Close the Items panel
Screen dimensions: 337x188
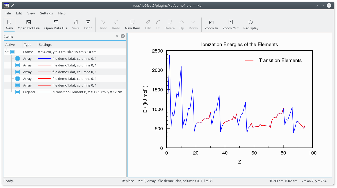[123, 36]
